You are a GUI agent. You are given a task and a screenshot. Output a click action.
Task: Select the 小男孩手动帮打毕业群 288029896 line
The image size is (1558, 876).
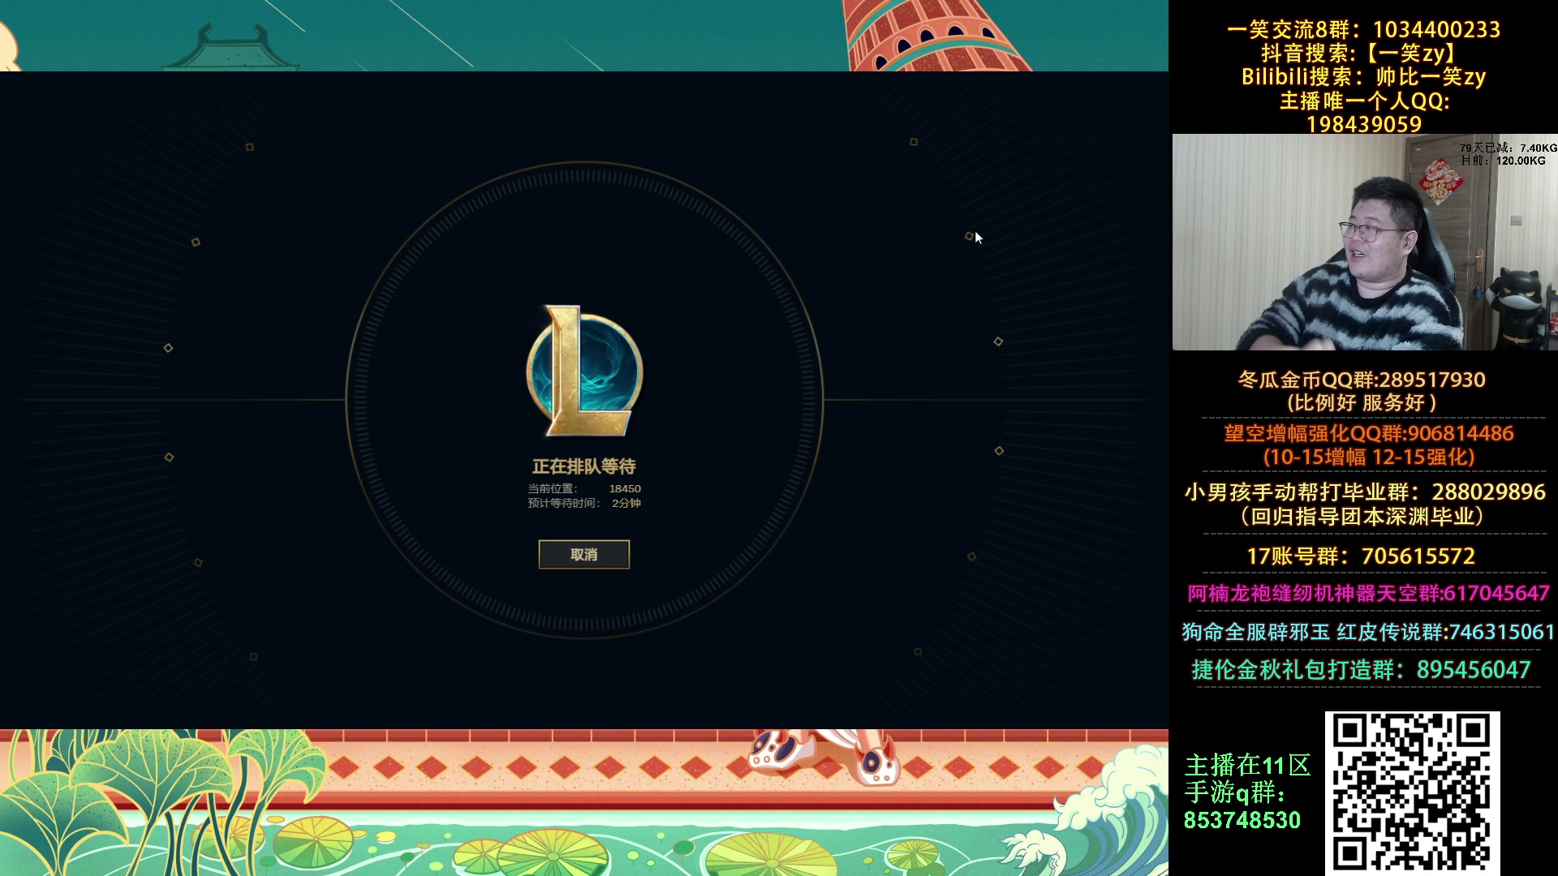point(1365,492)
